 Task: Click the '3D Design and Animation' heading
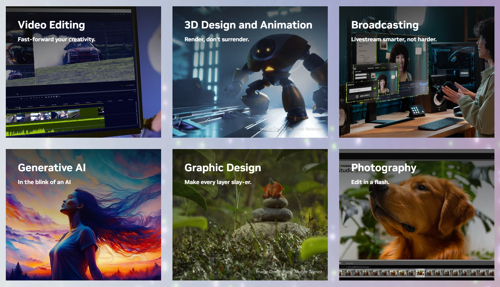point(248,25)
